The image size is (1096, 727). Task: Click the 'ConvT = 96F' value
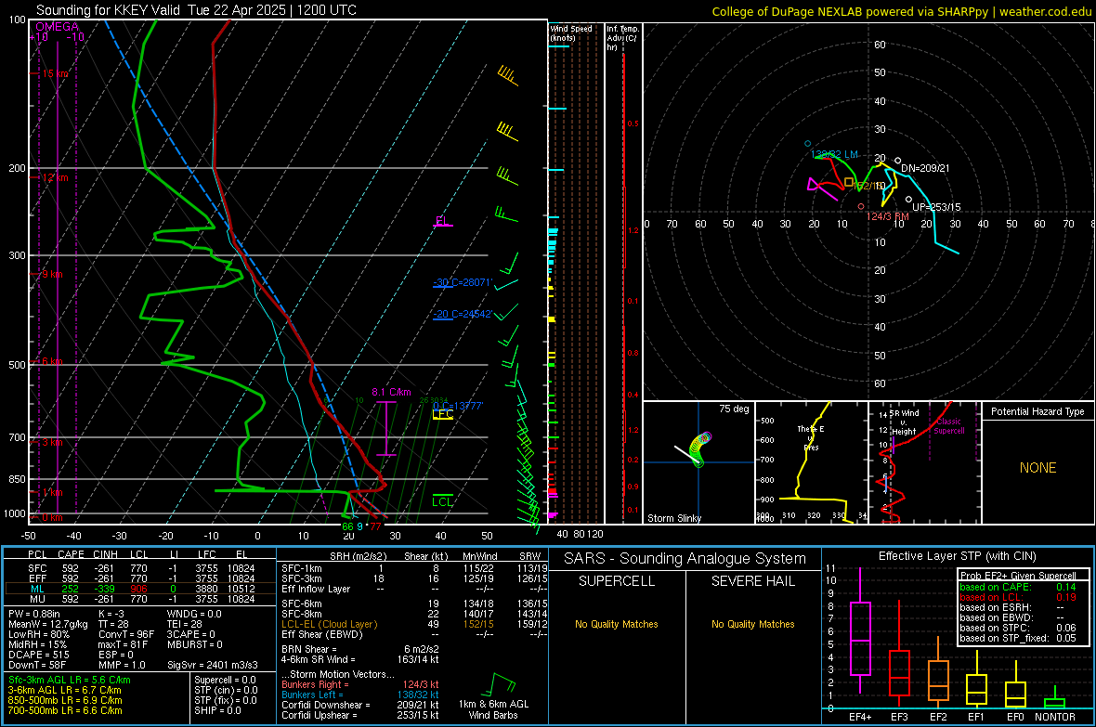click(126, 635)
